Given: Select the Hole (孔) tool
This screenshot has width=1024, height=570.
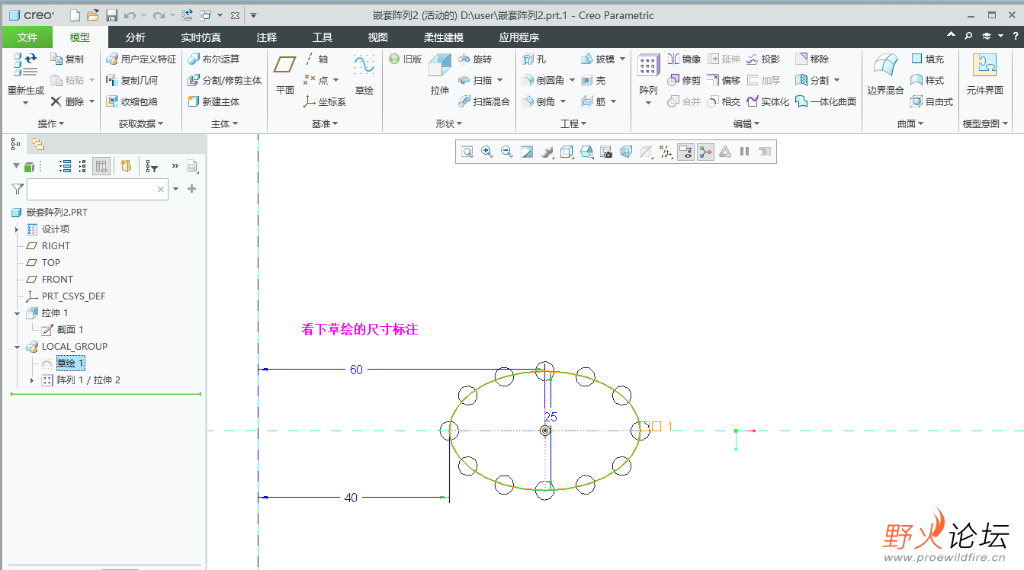Looking at the screenshot, I should pyautogui.click(x=534, y=59).
